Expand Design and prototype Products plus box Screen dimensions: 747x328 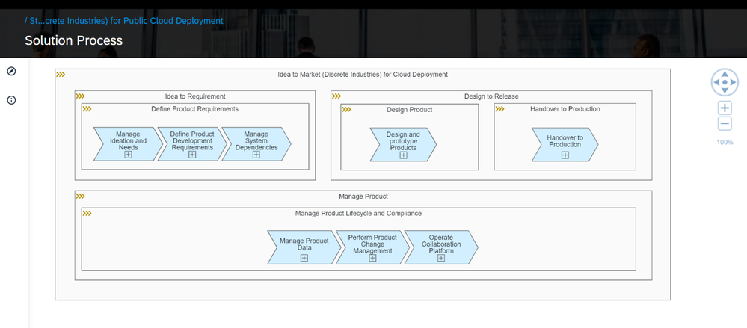(x=404, y=155)
